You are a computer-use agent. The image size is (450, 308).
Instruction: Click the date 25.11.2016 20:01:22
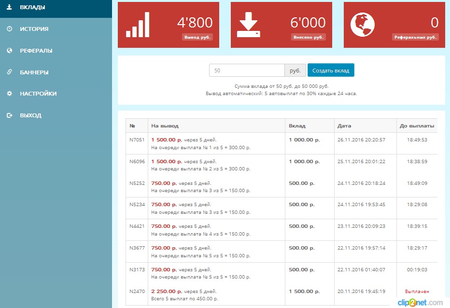(361, 161)
